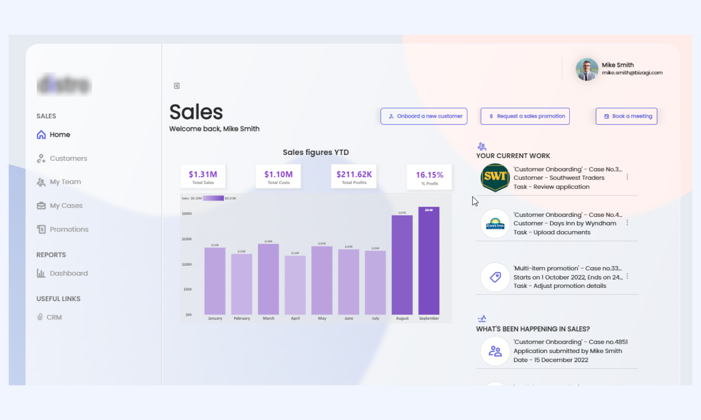Select the $1.31M Total Sales card
This screenshot has height=420, width=701.
tap(203, 177)
